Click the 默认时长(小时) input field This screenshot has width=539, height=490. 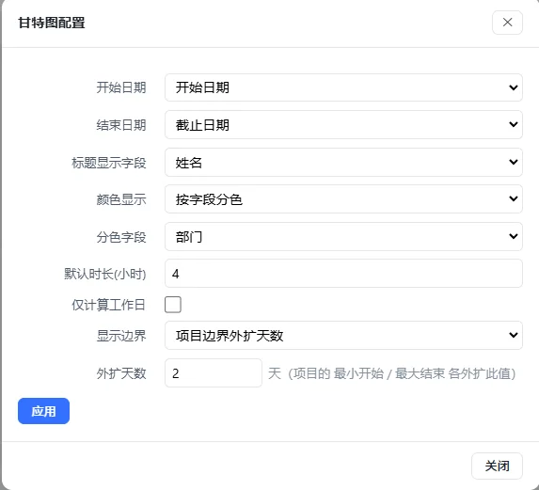(x=343, y=274)
